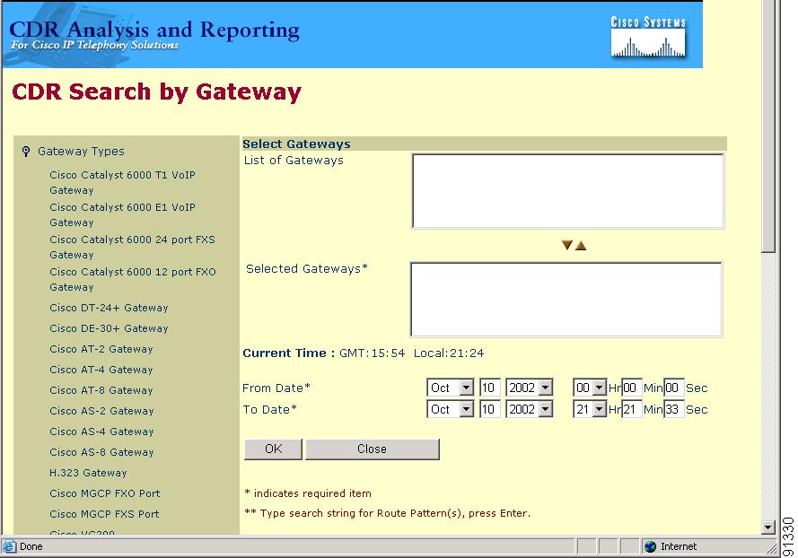
Task: Select Cisco DT-24+ Gateway
Action: [109, 308]
